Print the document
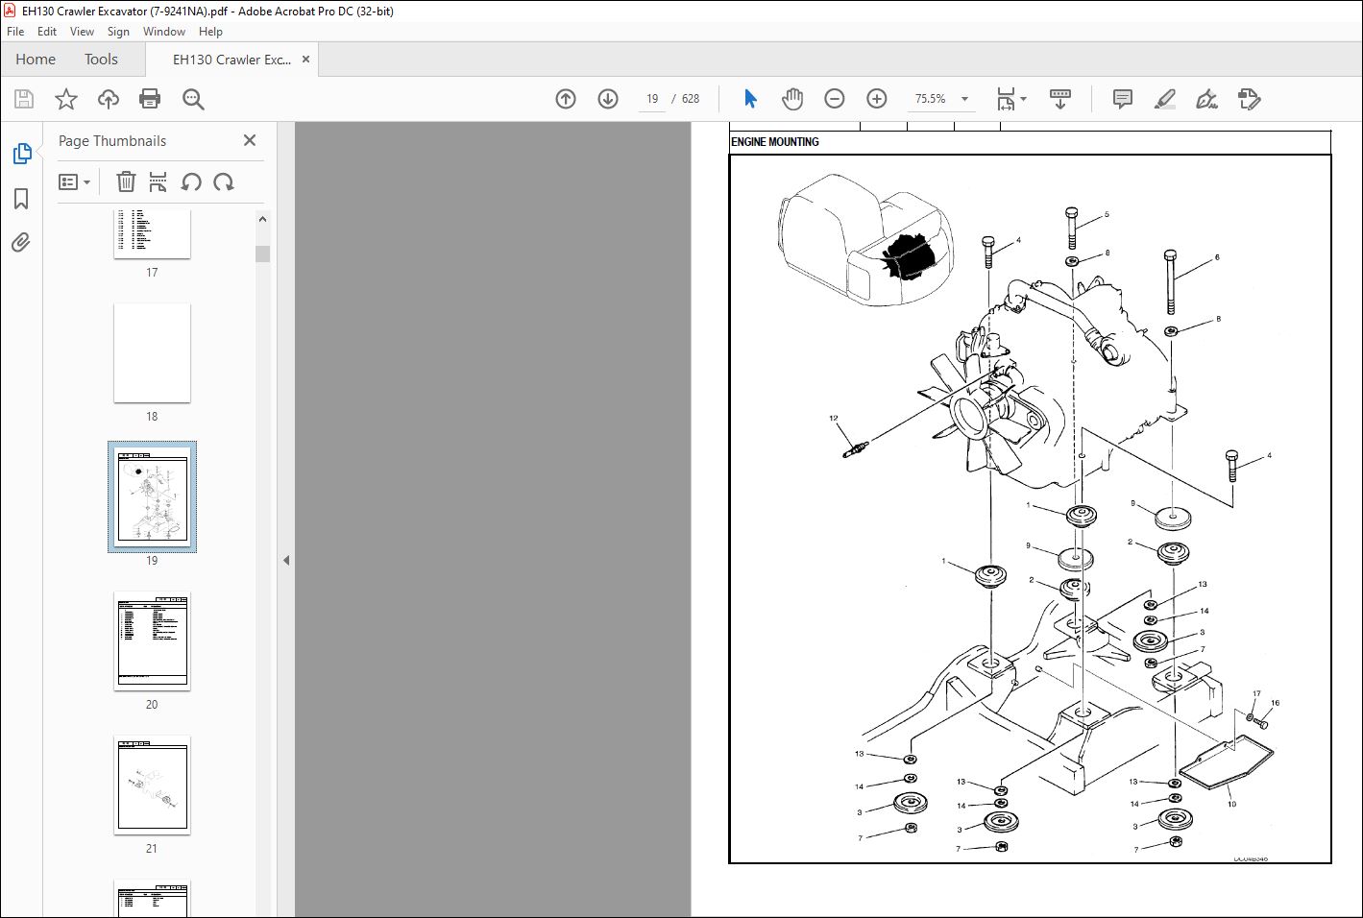Viewport: 1363px width, 918px height. pos(150,99)
